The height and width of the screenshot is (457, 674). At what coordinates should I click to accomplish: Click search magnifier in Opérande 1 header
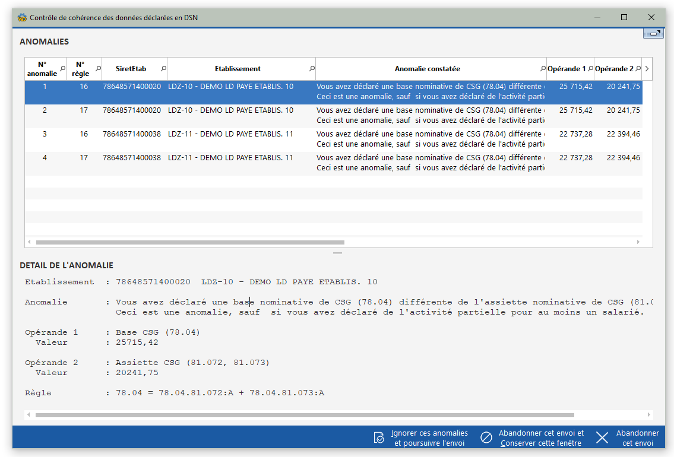tap(590, 69)
